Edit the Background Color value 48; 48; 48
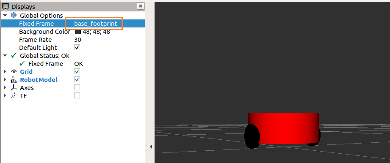The image size is (390, 163). (x=96, y=32)
